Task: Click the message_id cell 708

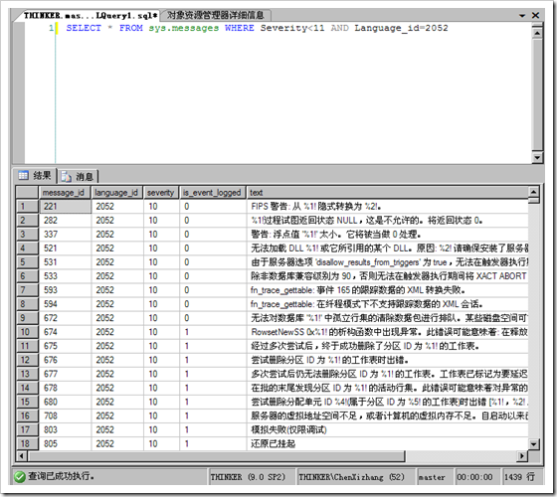Action: (65, 415)
